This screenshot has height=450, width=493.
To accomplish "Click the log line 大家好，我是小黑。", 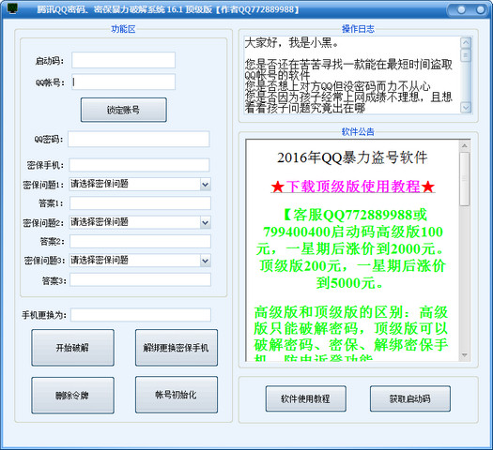I will pos(292,43).
